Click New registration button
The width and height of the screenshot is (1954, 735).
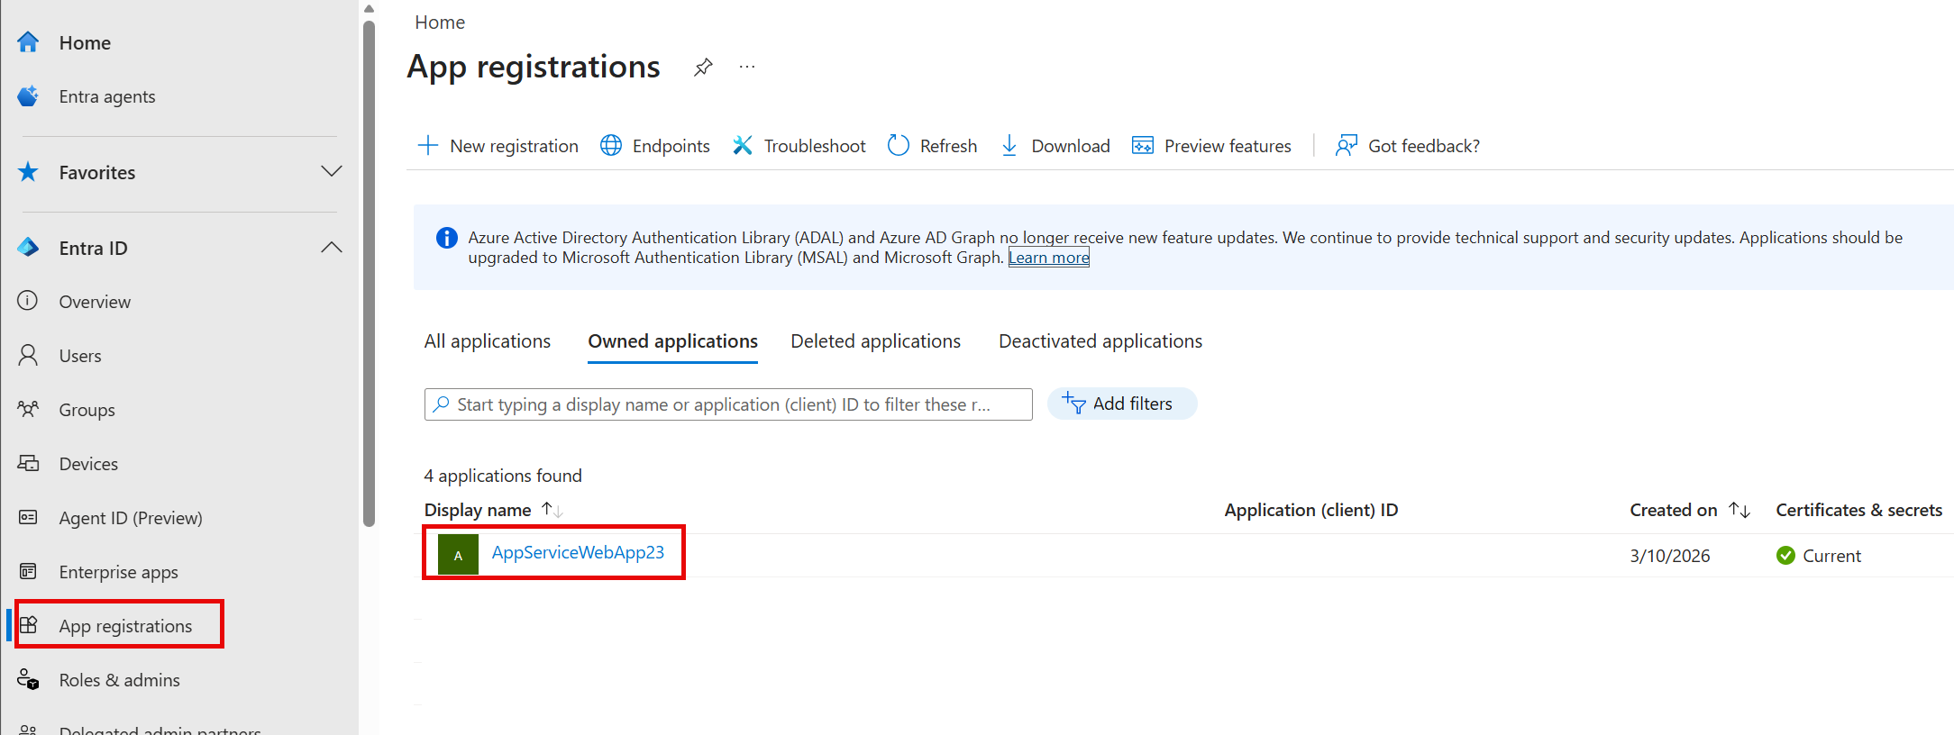[498, 146]
